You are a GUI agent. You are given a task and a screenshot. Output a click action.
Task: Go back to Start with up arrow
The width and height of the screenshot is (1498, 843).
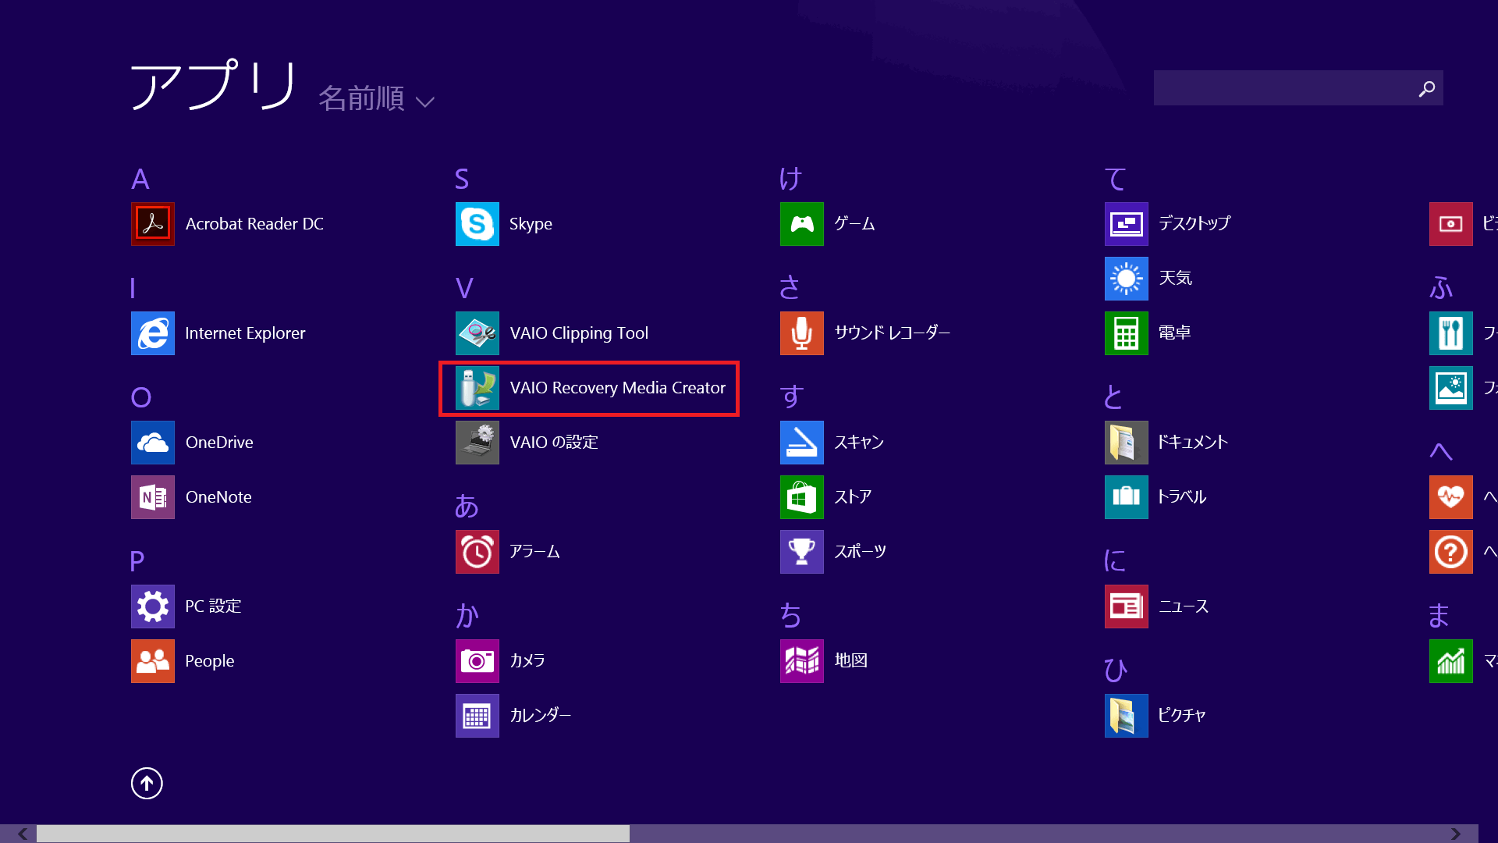[147, 783]
